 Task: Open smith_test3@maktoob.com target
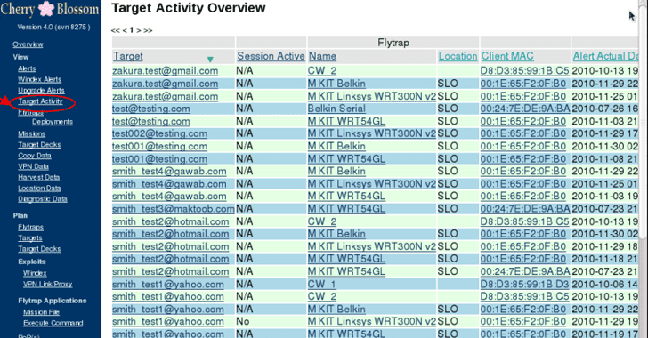(174, 209)
